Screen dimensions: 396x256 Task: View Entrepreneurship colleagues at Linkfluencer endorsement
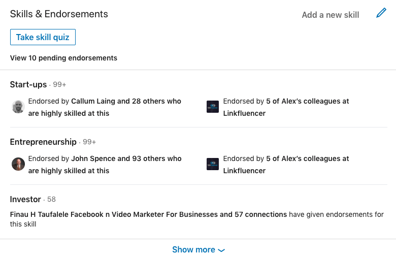click(286, 165)
